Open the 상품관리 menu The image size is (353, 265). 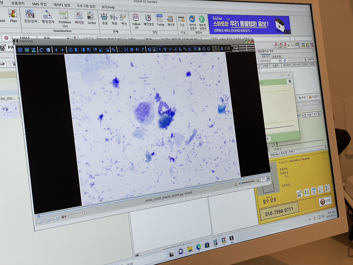[x=18, y=3]
